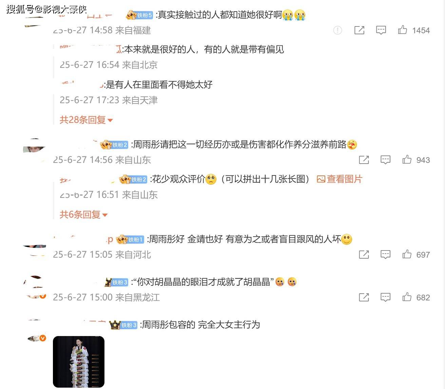Open the verified avatar of the 黑龙江 commenter
This screenshot has height=389, width=445.
35,289
